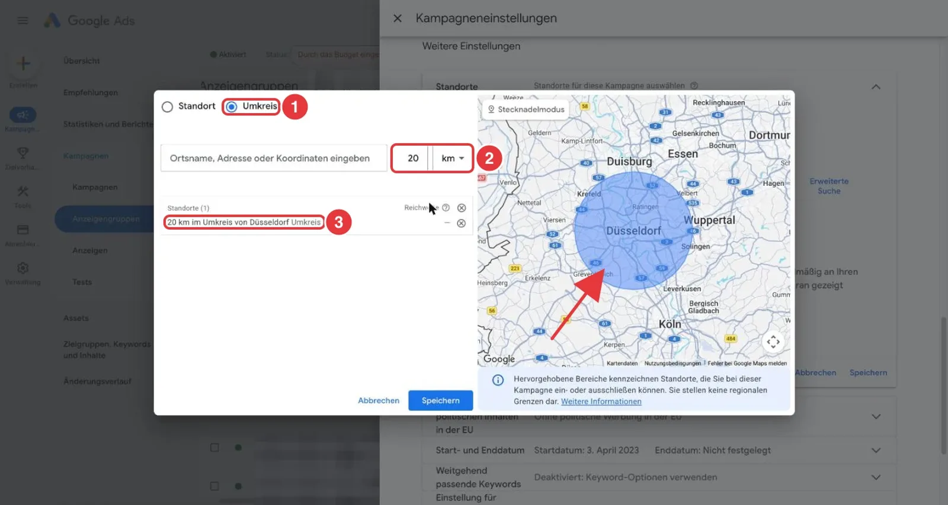Remove the Düsseldorf radius location row
Screen dimensions: 948x505
tap(461, 223)
